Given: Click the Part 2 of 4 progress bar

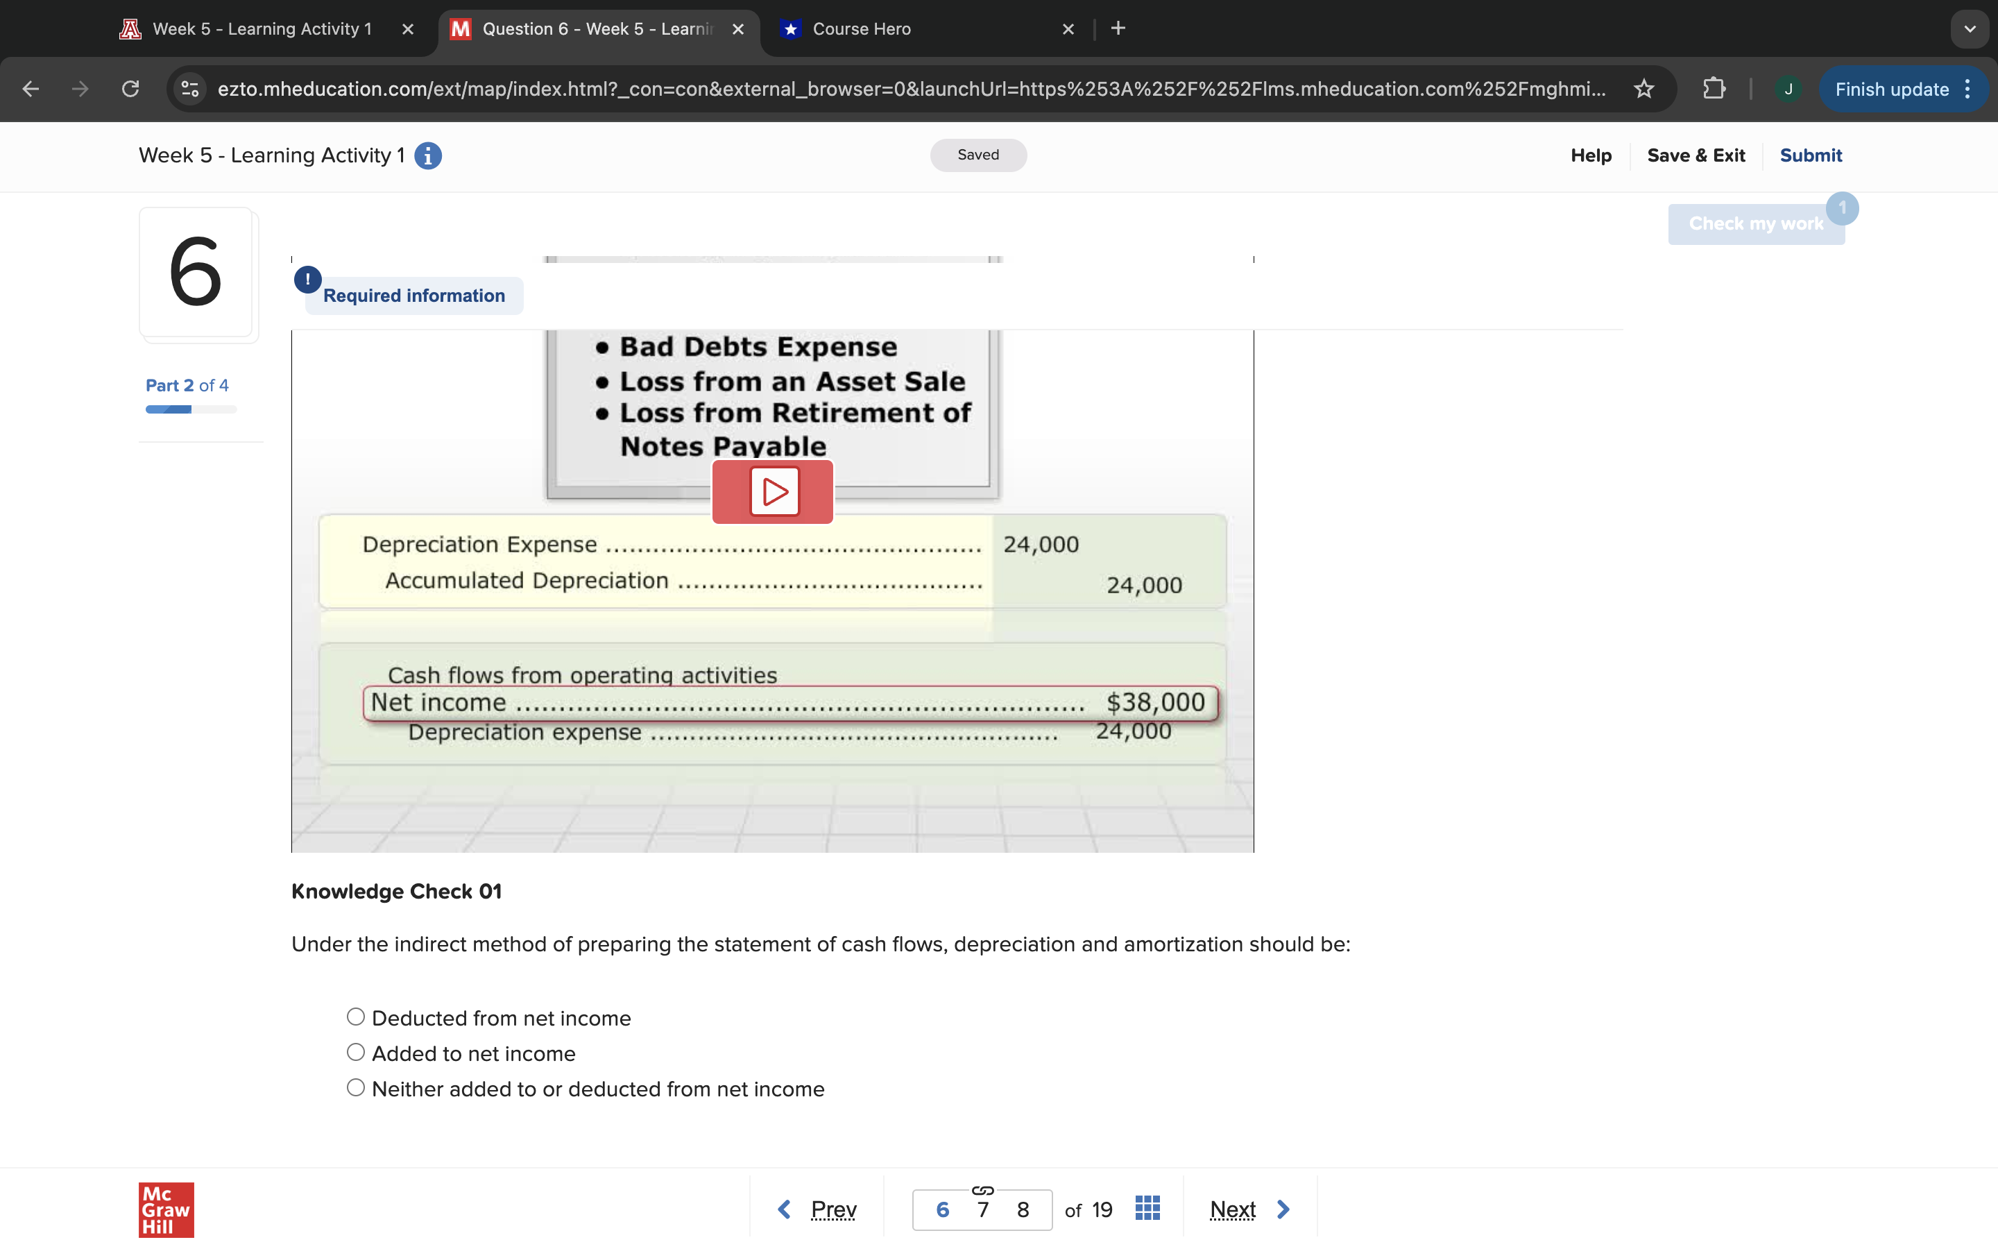Looking at the screenshot, I should (191, 409).
